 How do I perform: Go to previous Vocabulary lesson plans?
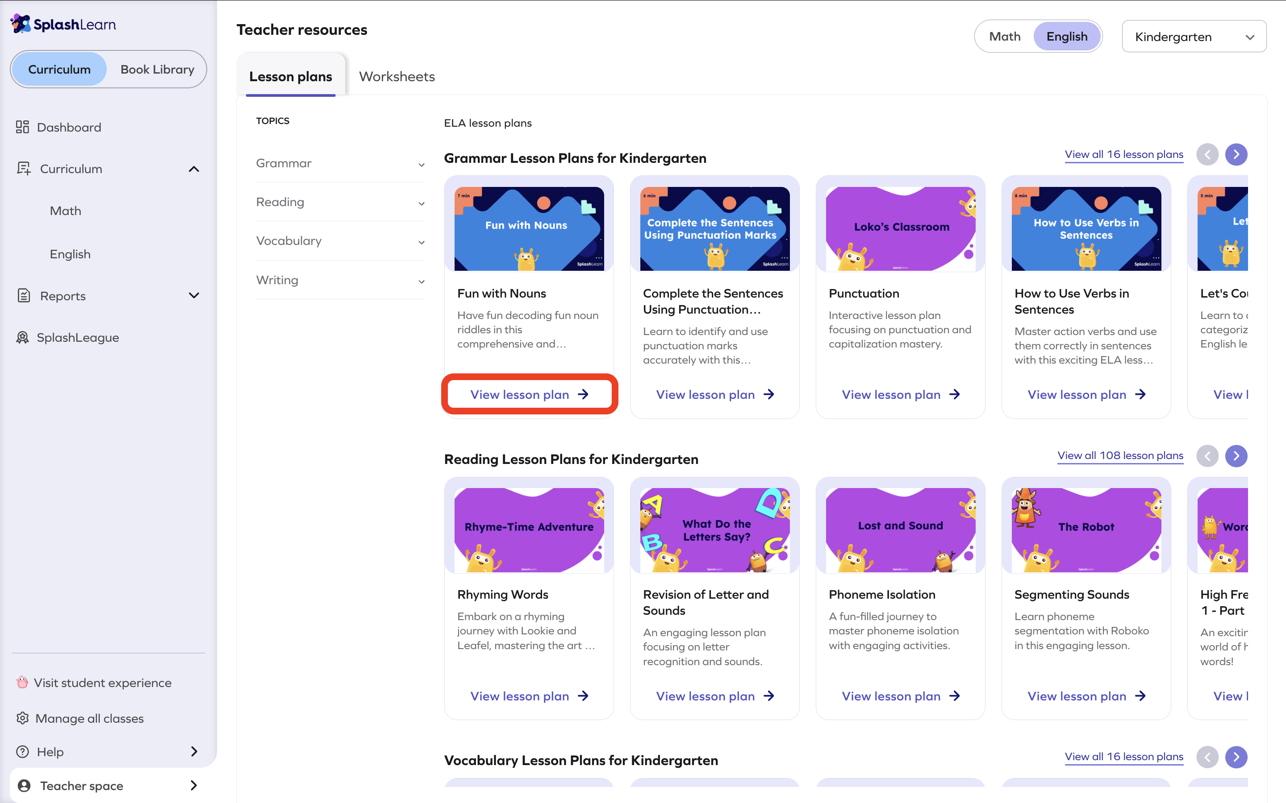point(1207,757)
